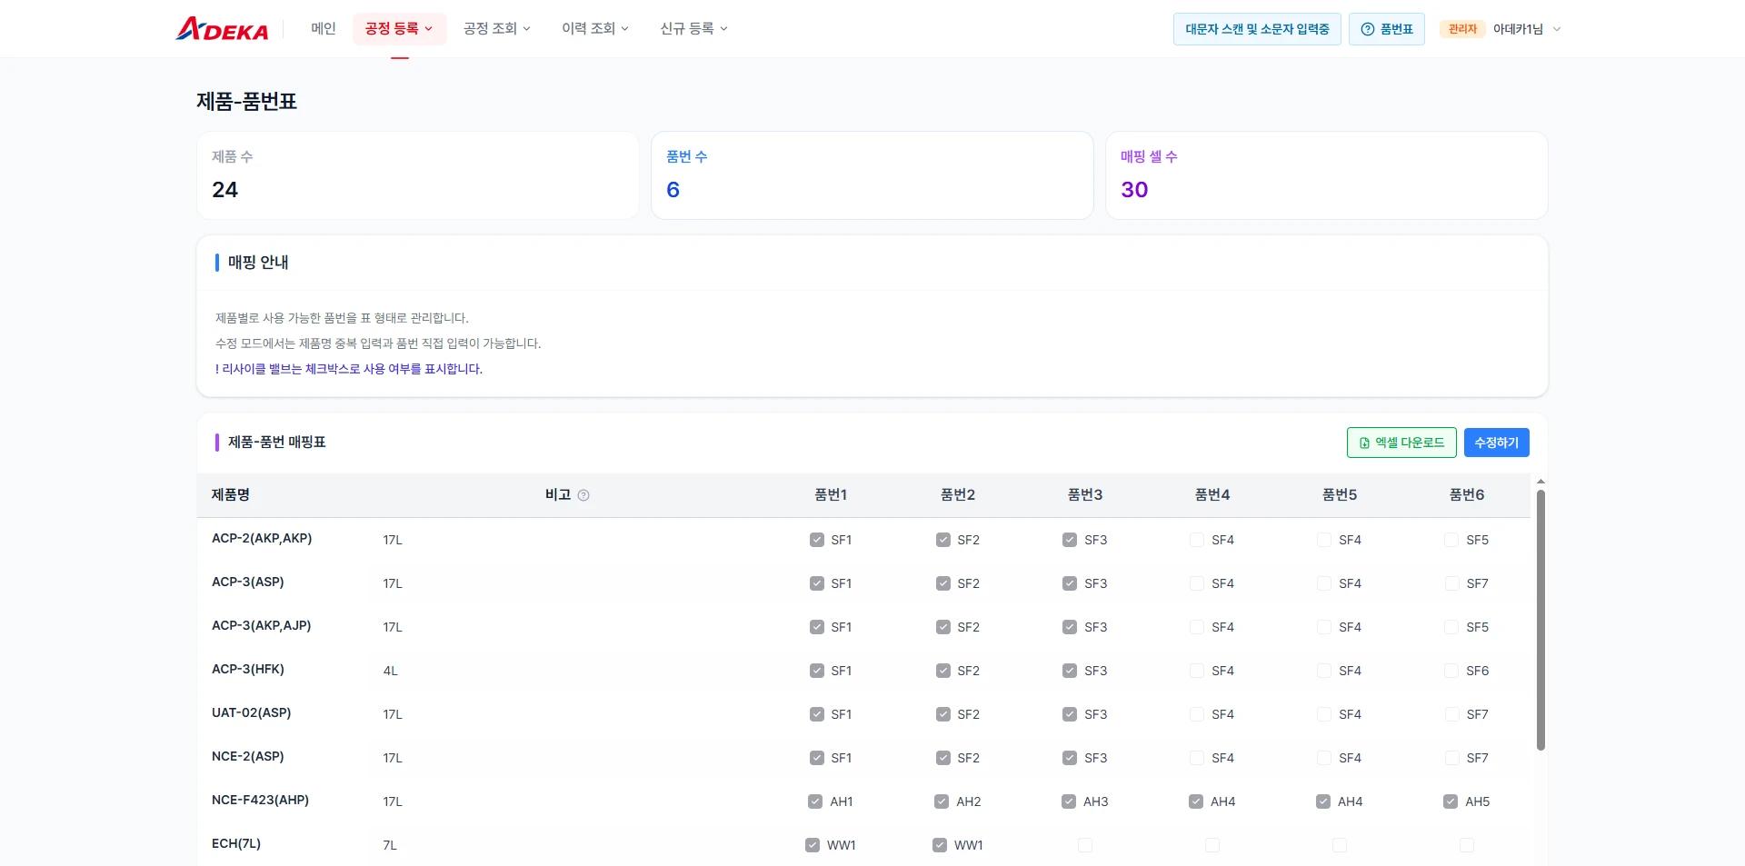Click the 제품명 column header
1745x866 pixels.
pyautogui.click(x=231, y=494)
